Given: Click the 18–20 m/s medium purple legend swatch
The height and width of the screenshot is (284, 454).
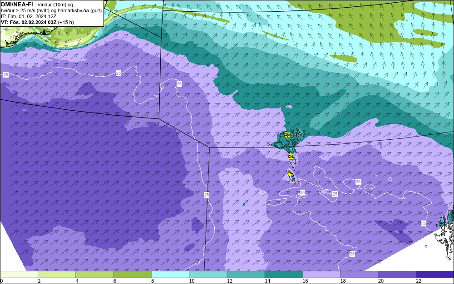Looking at the screenshot, I should coord(359,274).
